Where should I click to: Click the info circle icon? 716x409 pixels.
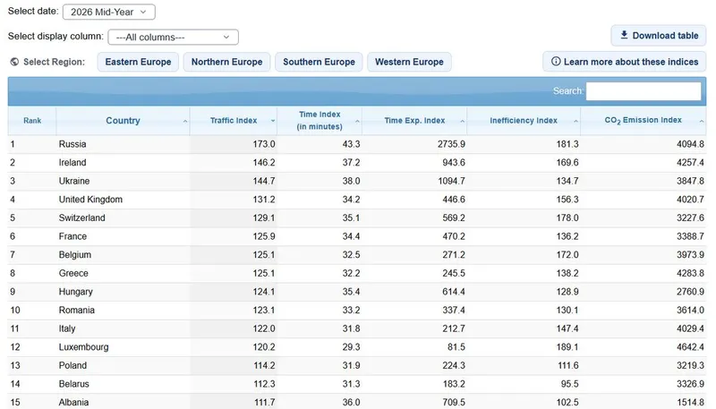[x=556, y=61]
